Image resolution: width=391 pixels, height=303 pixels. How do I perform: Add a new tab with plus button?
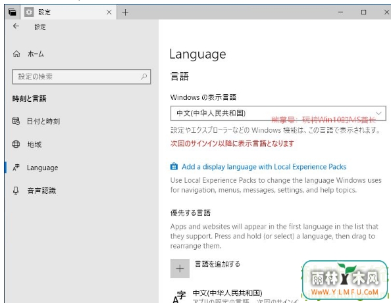click(x=125, y=12)
